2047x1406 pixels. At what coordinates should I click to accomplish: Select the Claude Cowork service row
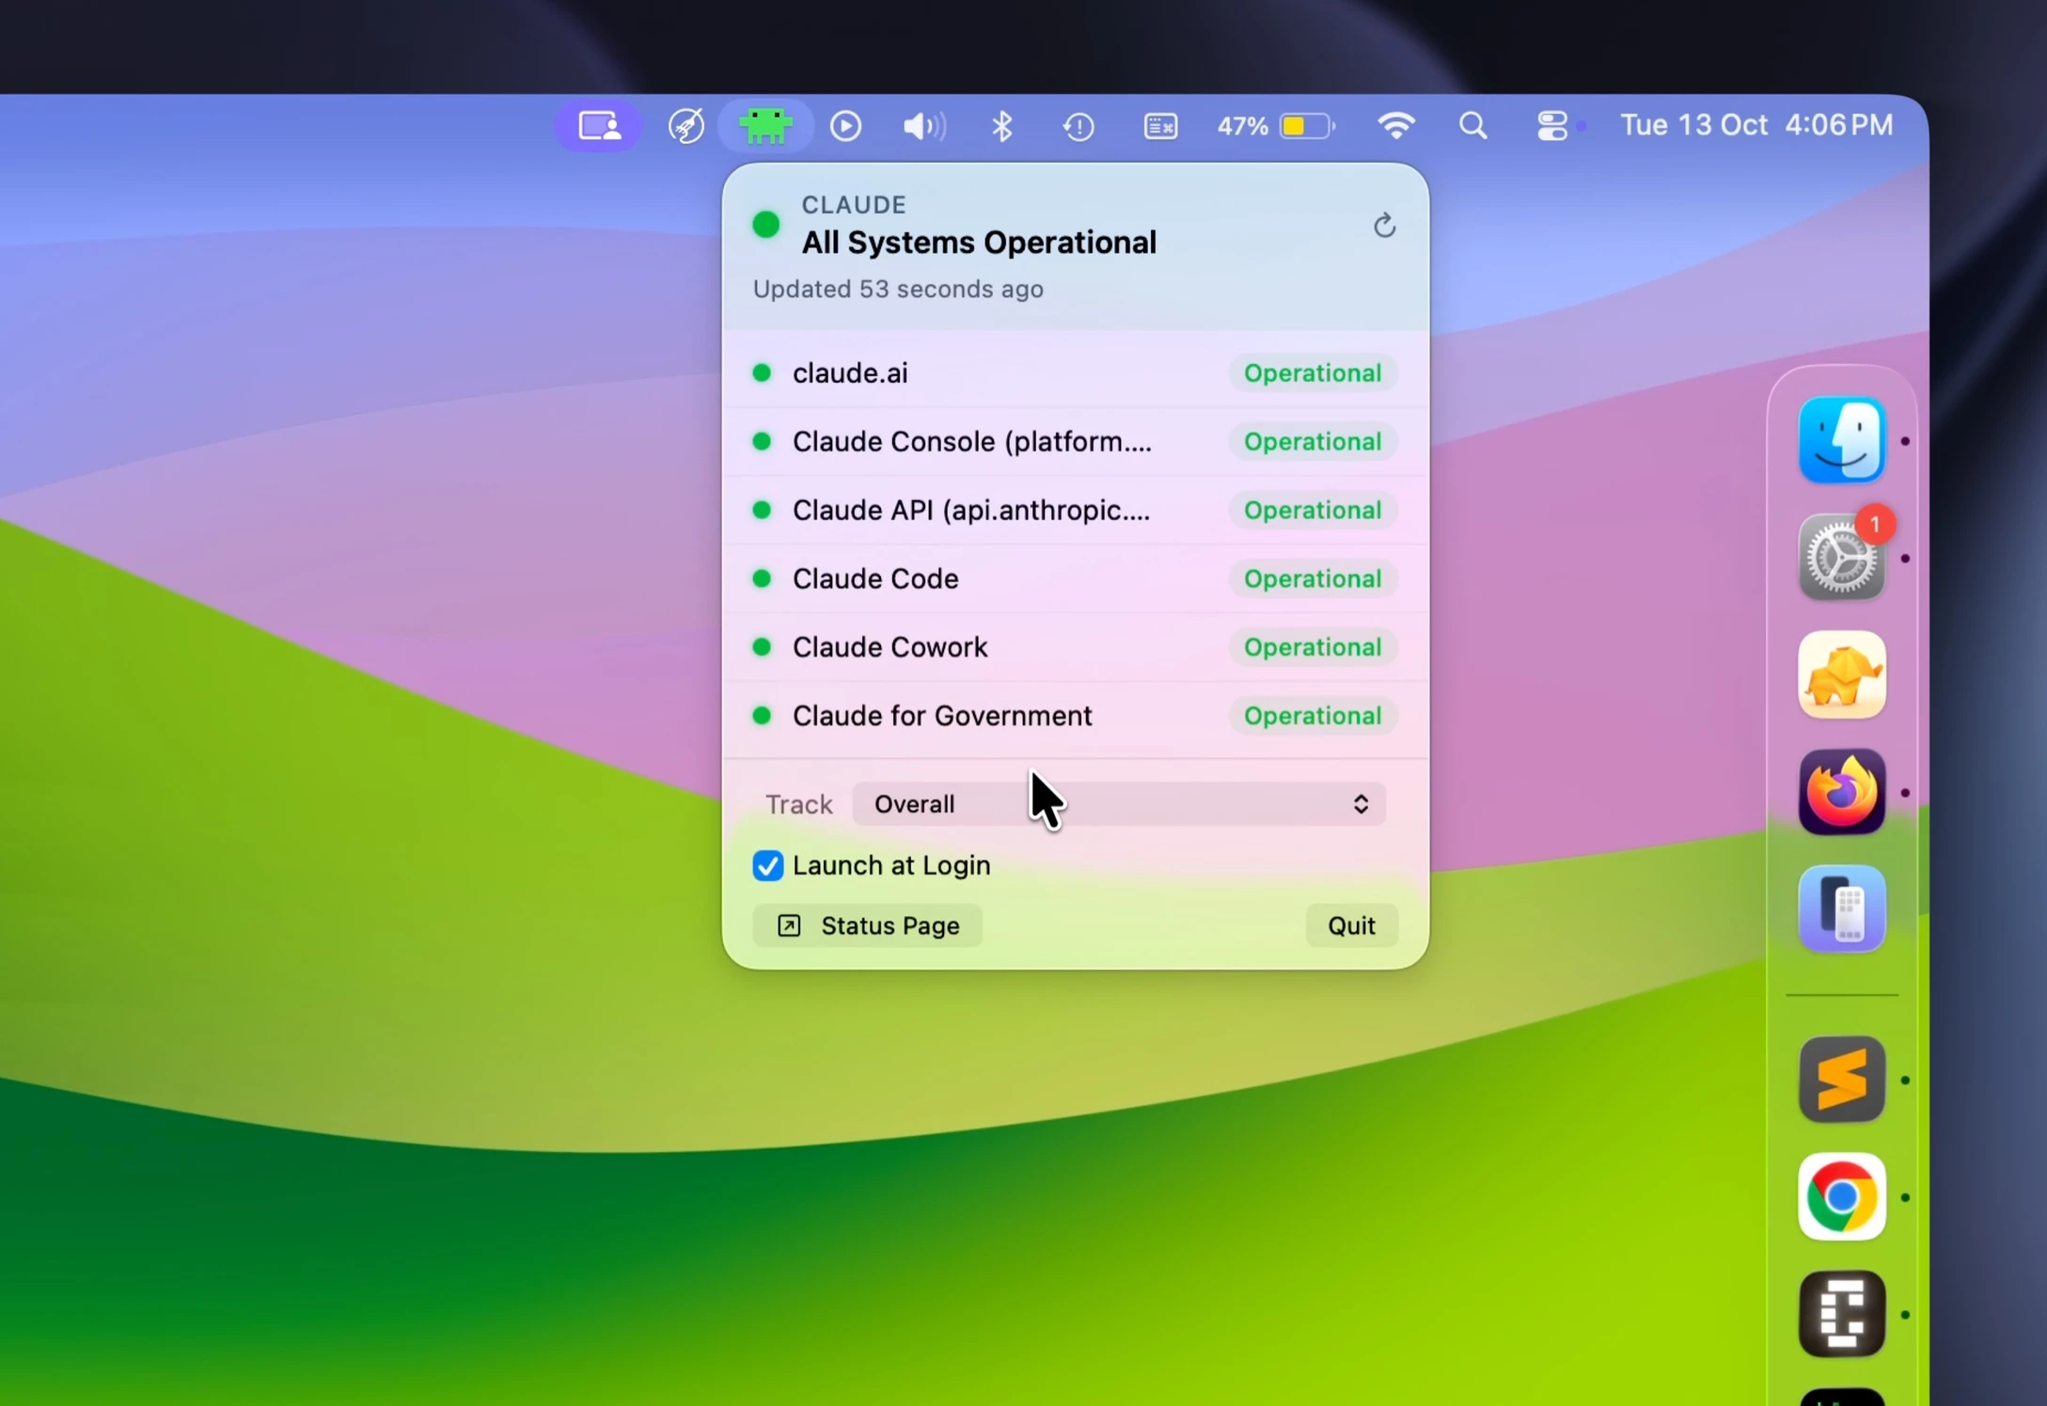click(x=1075, y=647)
